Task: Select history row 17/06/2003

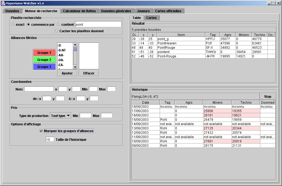Action: [x=203, y=111]
